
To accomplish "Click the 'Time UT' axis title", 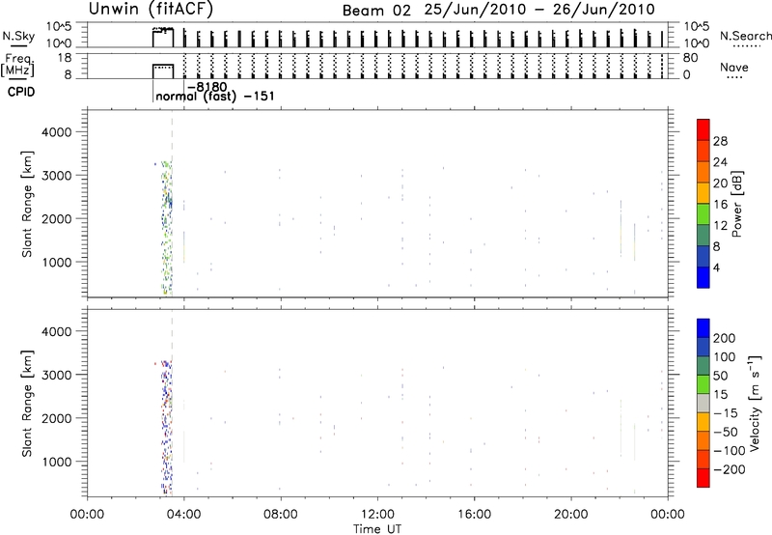I will 377,529.
